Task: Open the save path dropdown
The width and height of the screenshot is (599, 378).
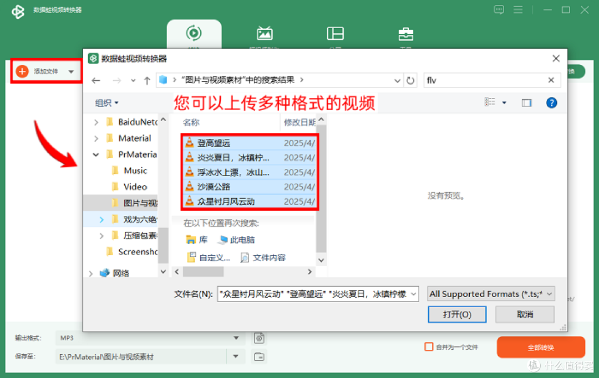Action: [236, 356]
